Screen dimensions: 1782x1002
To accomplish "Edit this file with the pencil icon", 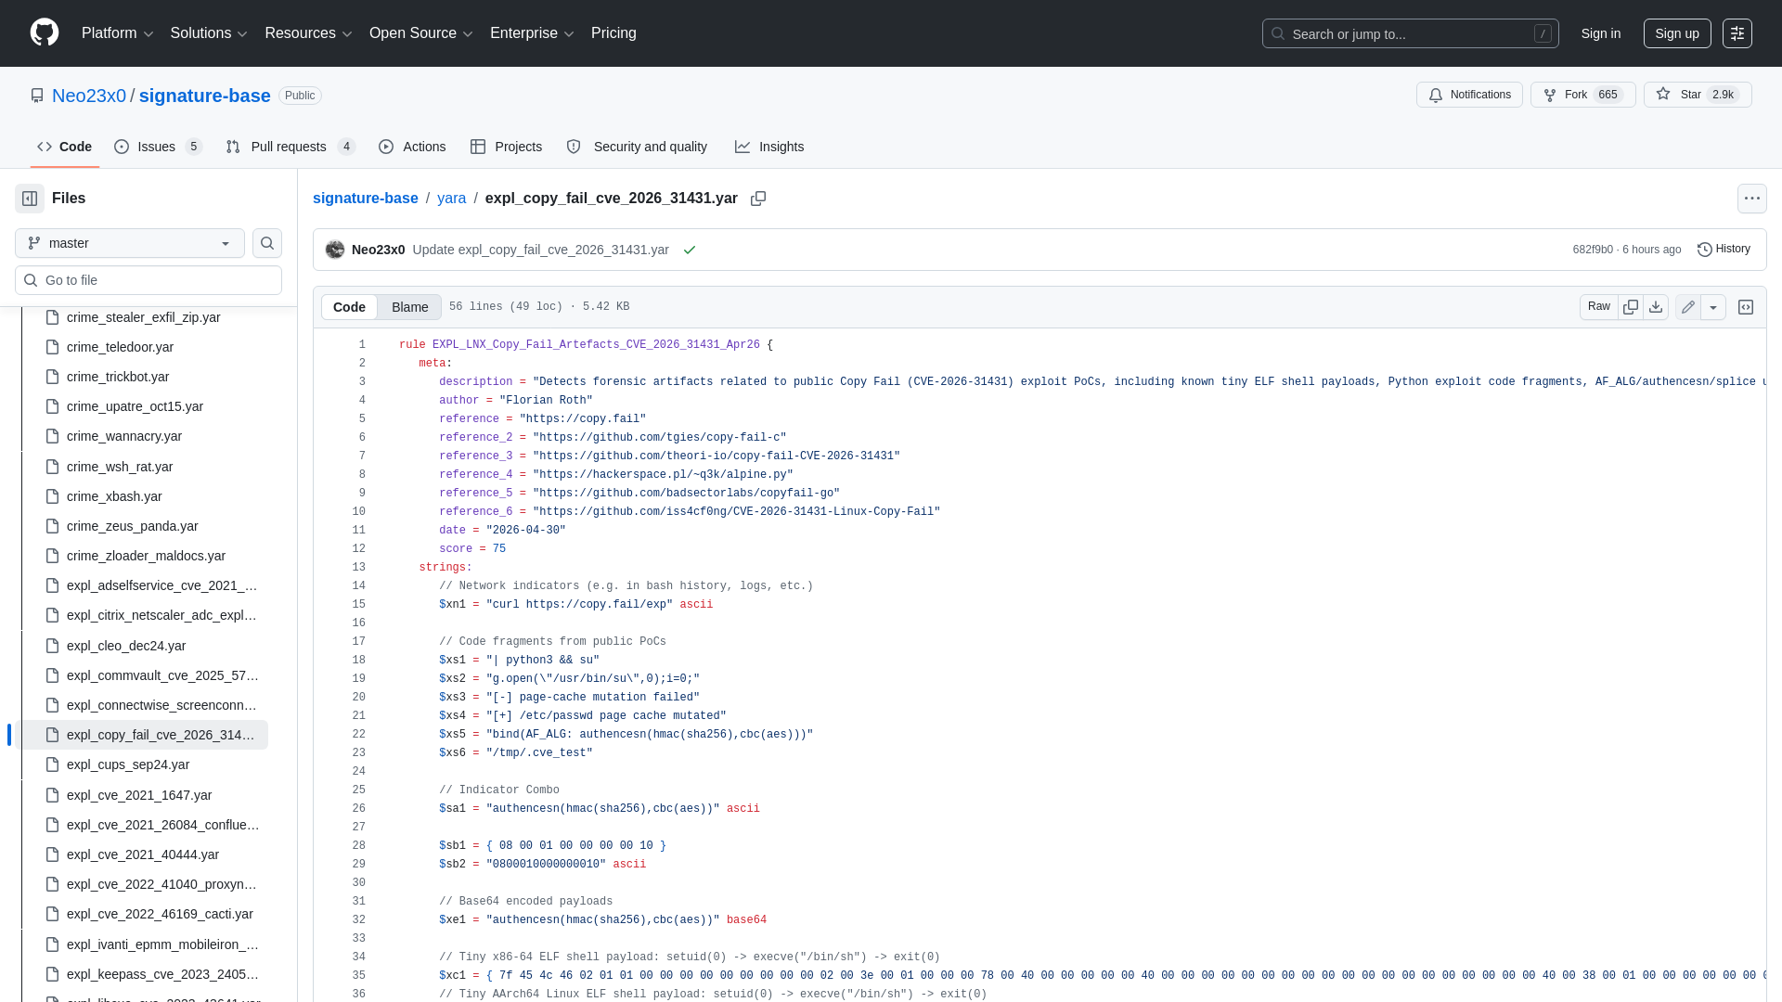I will coord(1688,307).
